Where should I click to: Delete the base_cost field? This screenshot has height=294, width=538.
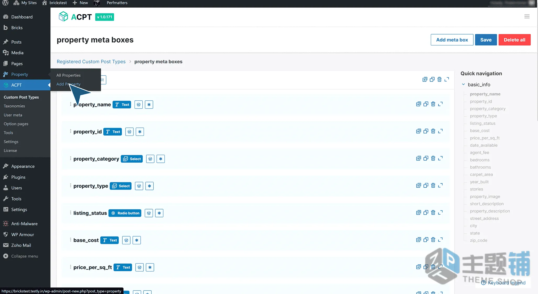(433, 240)
